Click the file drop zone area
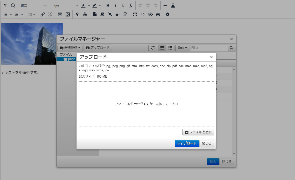Screen dimensions: 295x180 pyautogui.click(x=146, y=104)
